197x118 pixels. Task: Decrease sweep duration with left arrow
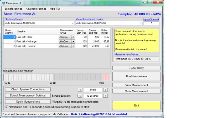tap(80, 96)
